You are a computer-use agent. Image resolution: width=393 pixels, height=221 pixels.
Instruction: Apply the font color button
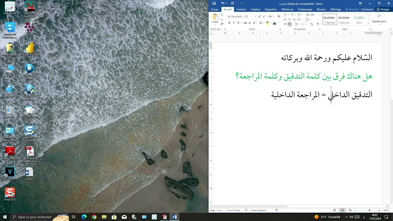coord(274,23)
